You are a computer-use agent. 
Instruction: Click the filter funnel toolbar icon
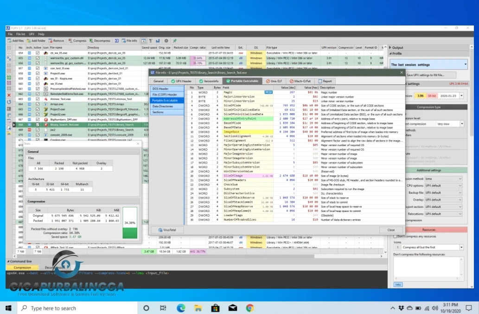(151, 41)
